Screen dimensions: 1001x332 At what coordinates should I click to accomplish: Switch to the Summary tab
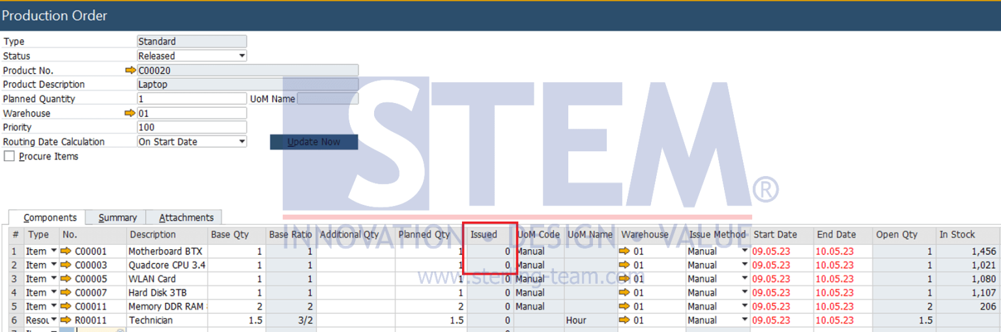117,218
